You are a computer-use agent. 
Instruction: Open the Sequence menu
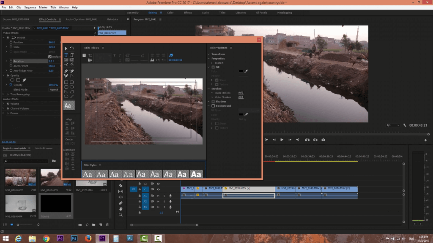[x=30, y=8]
